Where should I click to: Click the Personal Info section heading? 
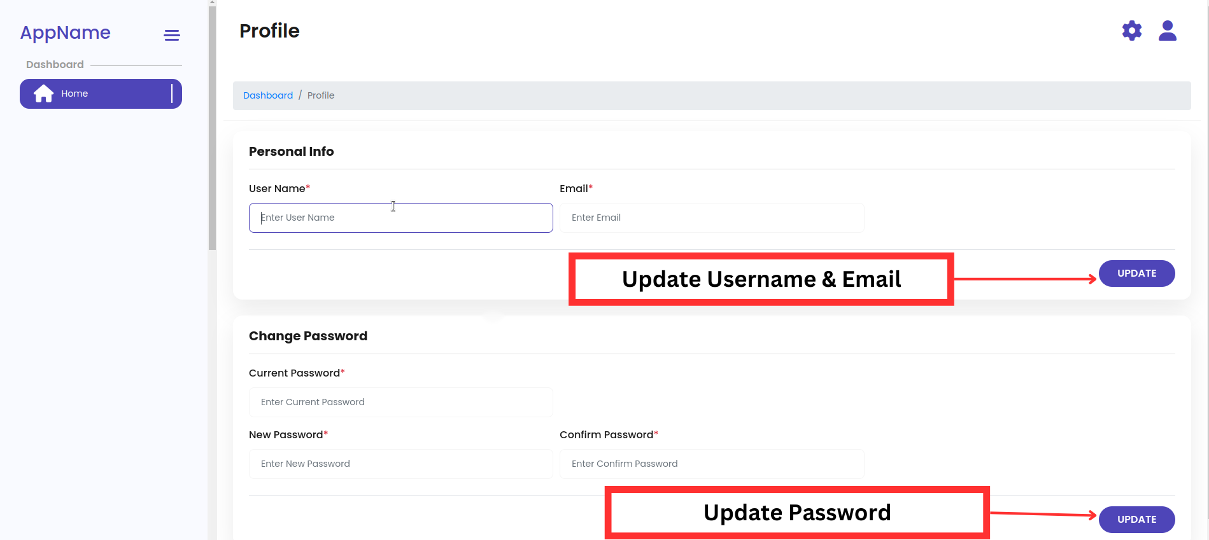(291, 151)
